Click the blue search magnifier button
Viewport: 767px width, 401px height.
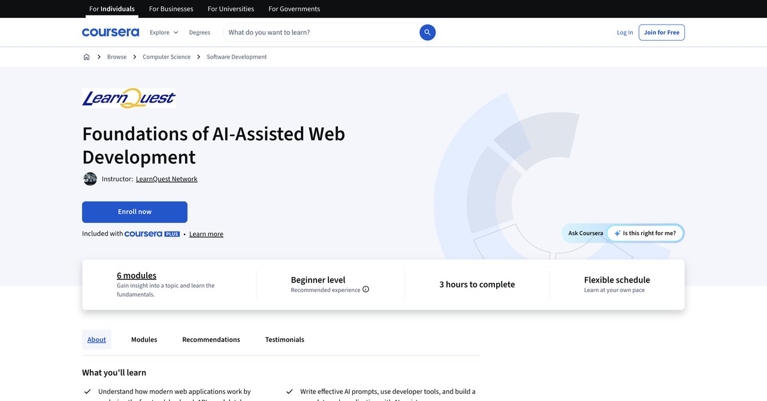[x=427, y=32]
